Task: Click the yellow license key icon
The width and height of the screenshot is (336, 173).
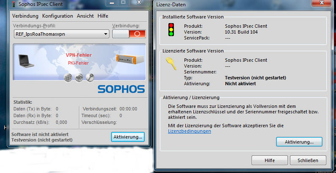Action: click(x=171, y=64)
